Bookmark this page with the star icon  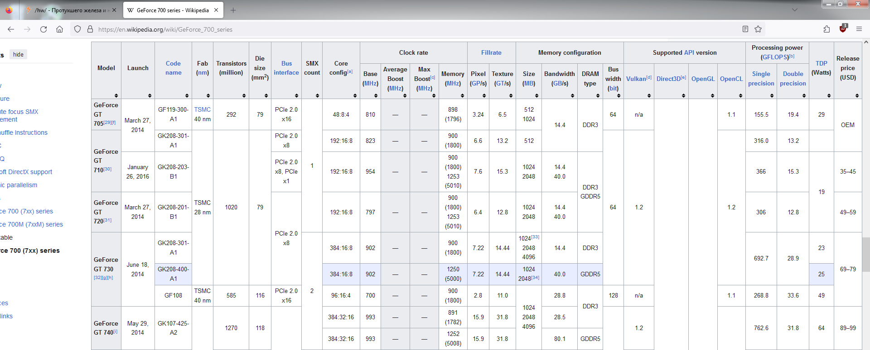[758, 29]
